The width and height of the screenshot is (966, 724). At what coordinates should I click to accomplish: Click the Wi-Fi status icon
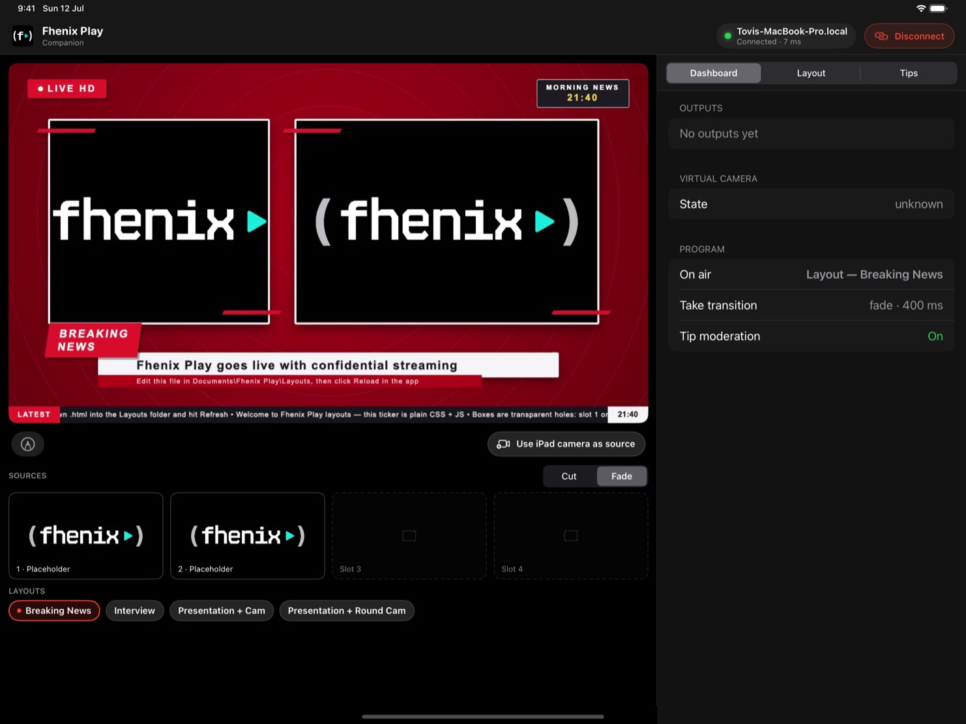coord(920,8)
